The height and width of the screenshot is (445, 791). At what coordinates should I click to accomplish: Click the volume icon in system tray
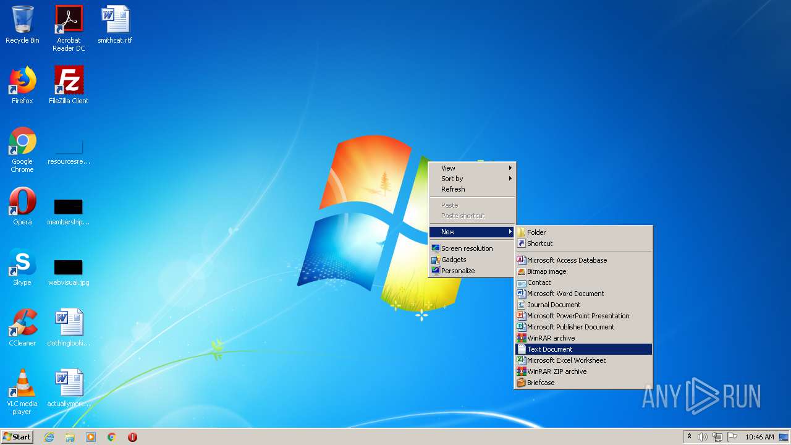click(703, 437)
